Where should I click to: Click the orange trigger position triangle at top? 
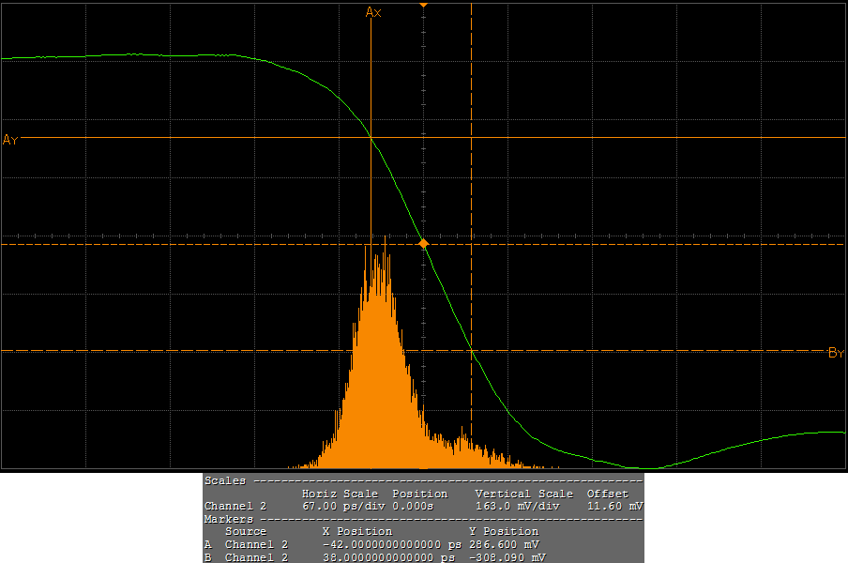423,6
